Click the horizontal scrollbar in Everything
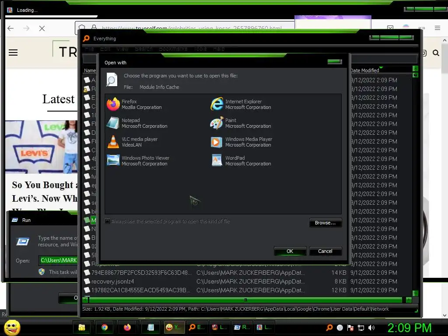 (x=245, y=300)
